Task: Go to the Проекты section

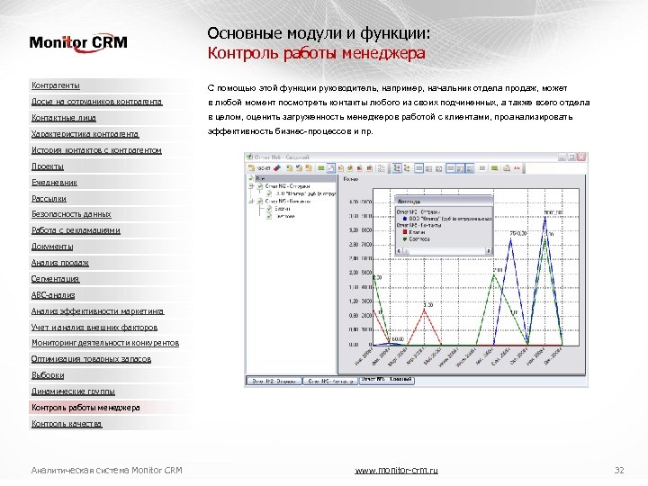Action: [48, 166]
